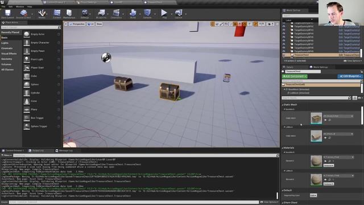This screenshot has height=205, width=364.
Task: Collapse the Default section
Action: 283,190
